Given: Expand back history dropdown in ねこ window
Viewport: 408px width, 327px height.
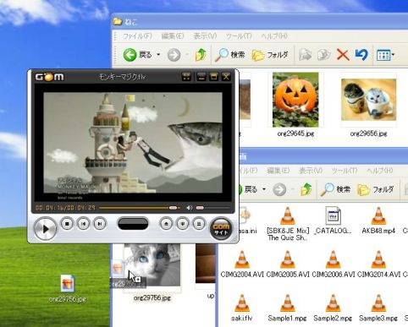Looking at the screenshot, I should (158, 54).
